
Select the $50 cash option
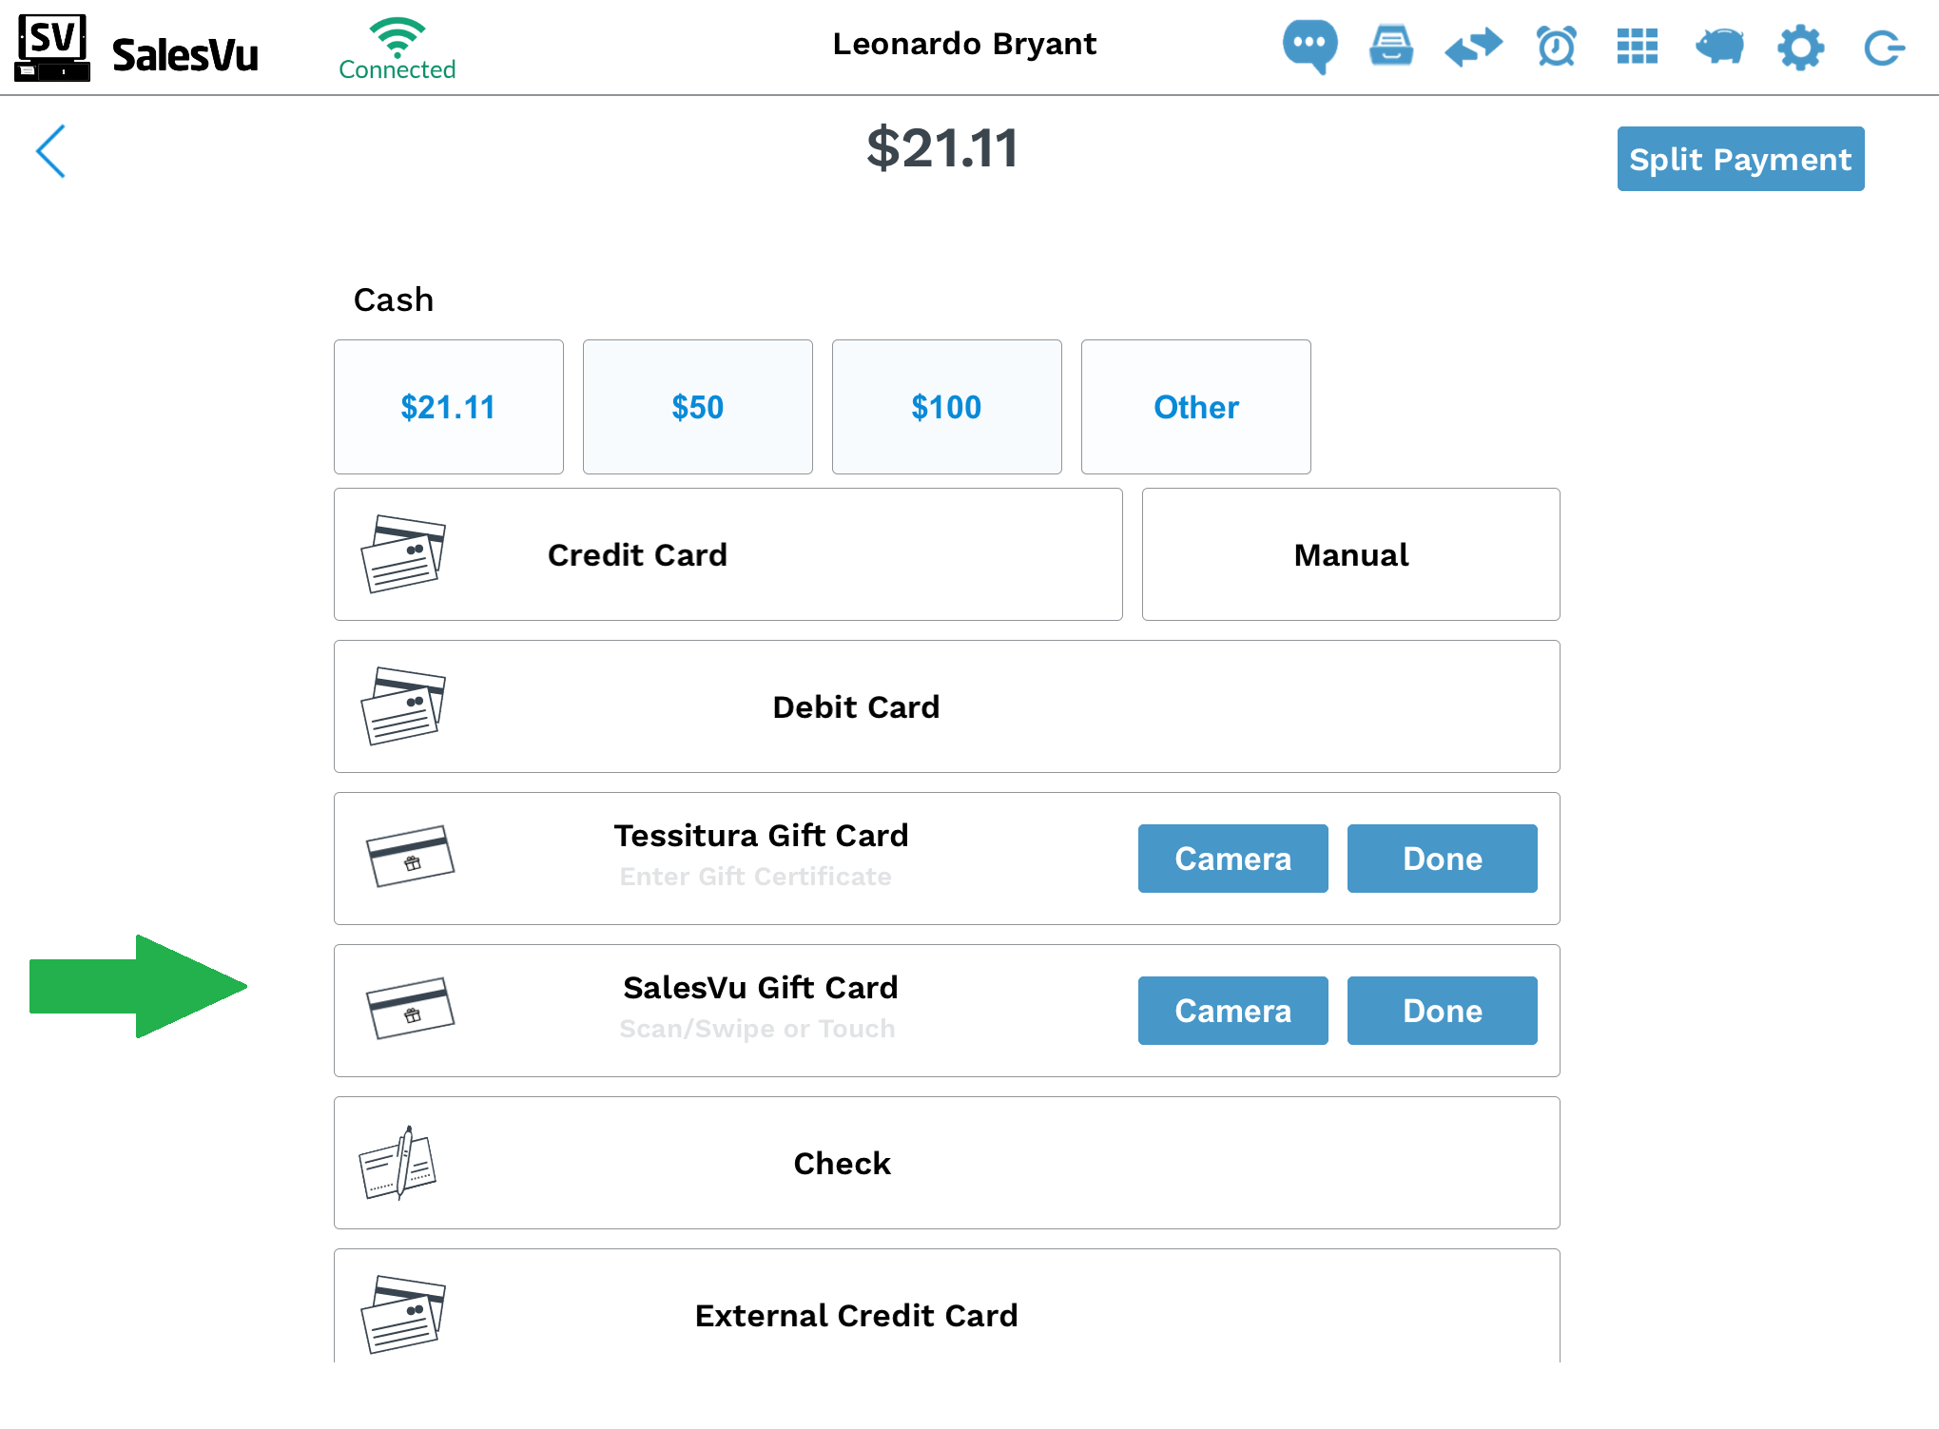(x=698, y=407)
